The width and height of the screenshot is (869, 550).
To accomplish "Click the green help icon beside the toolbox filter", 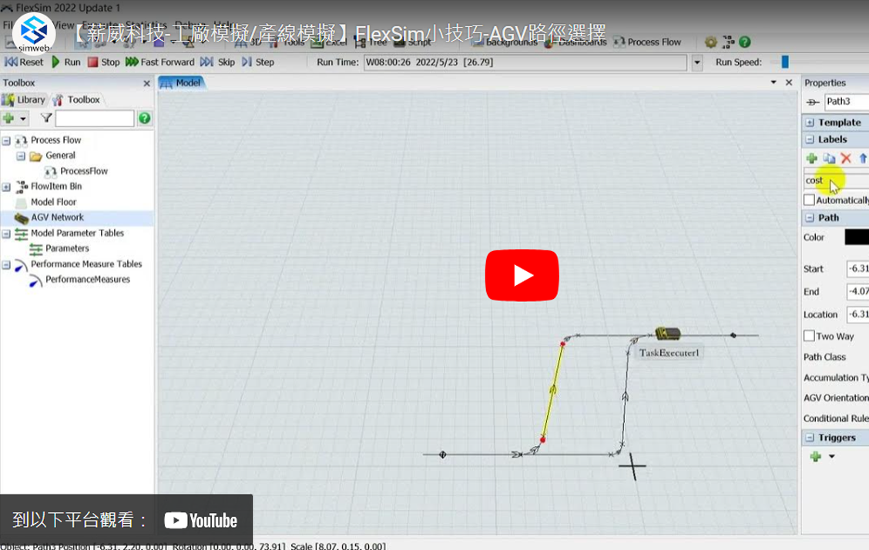I will (x=144, y=118).
